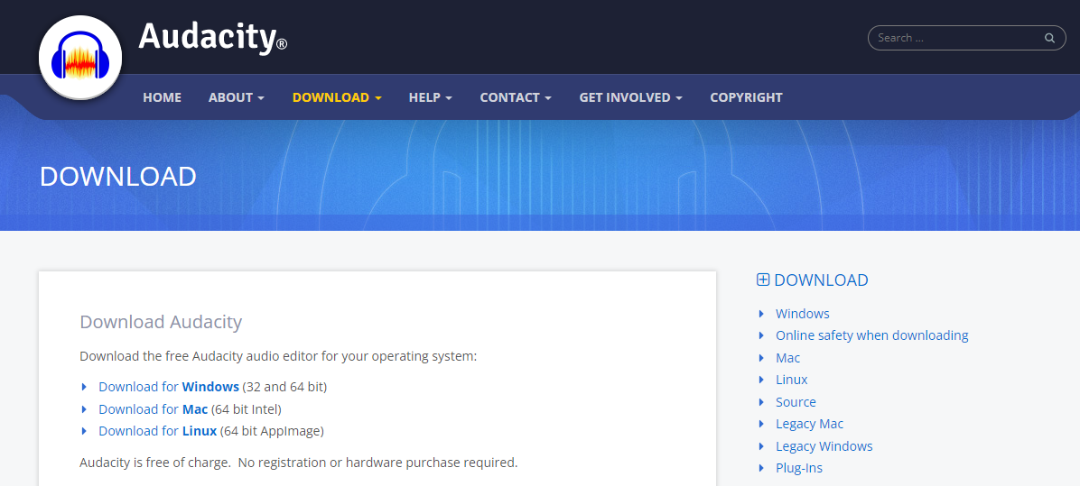Open the Legacy Mac sidebar link
Screen dimensions: 1080x486
[809, 424]
